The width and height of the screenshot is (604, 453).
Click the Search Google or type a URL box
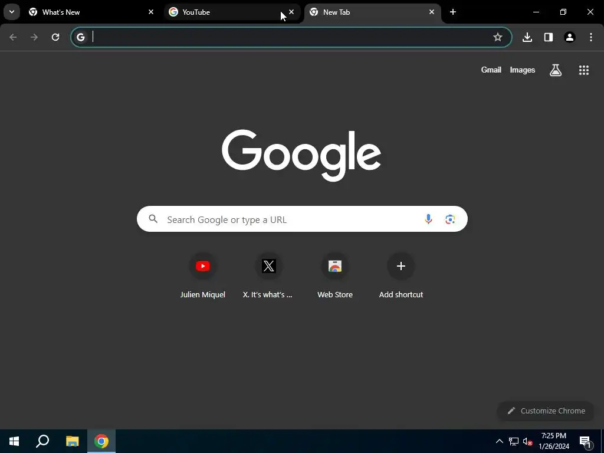click(302, 219)
